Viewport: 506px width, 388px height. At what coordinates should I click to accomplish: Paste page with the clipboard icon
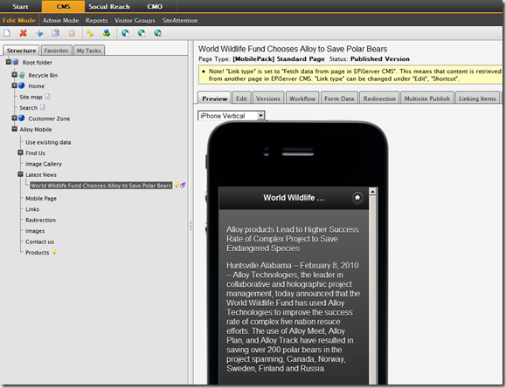(x=72, y=33)
